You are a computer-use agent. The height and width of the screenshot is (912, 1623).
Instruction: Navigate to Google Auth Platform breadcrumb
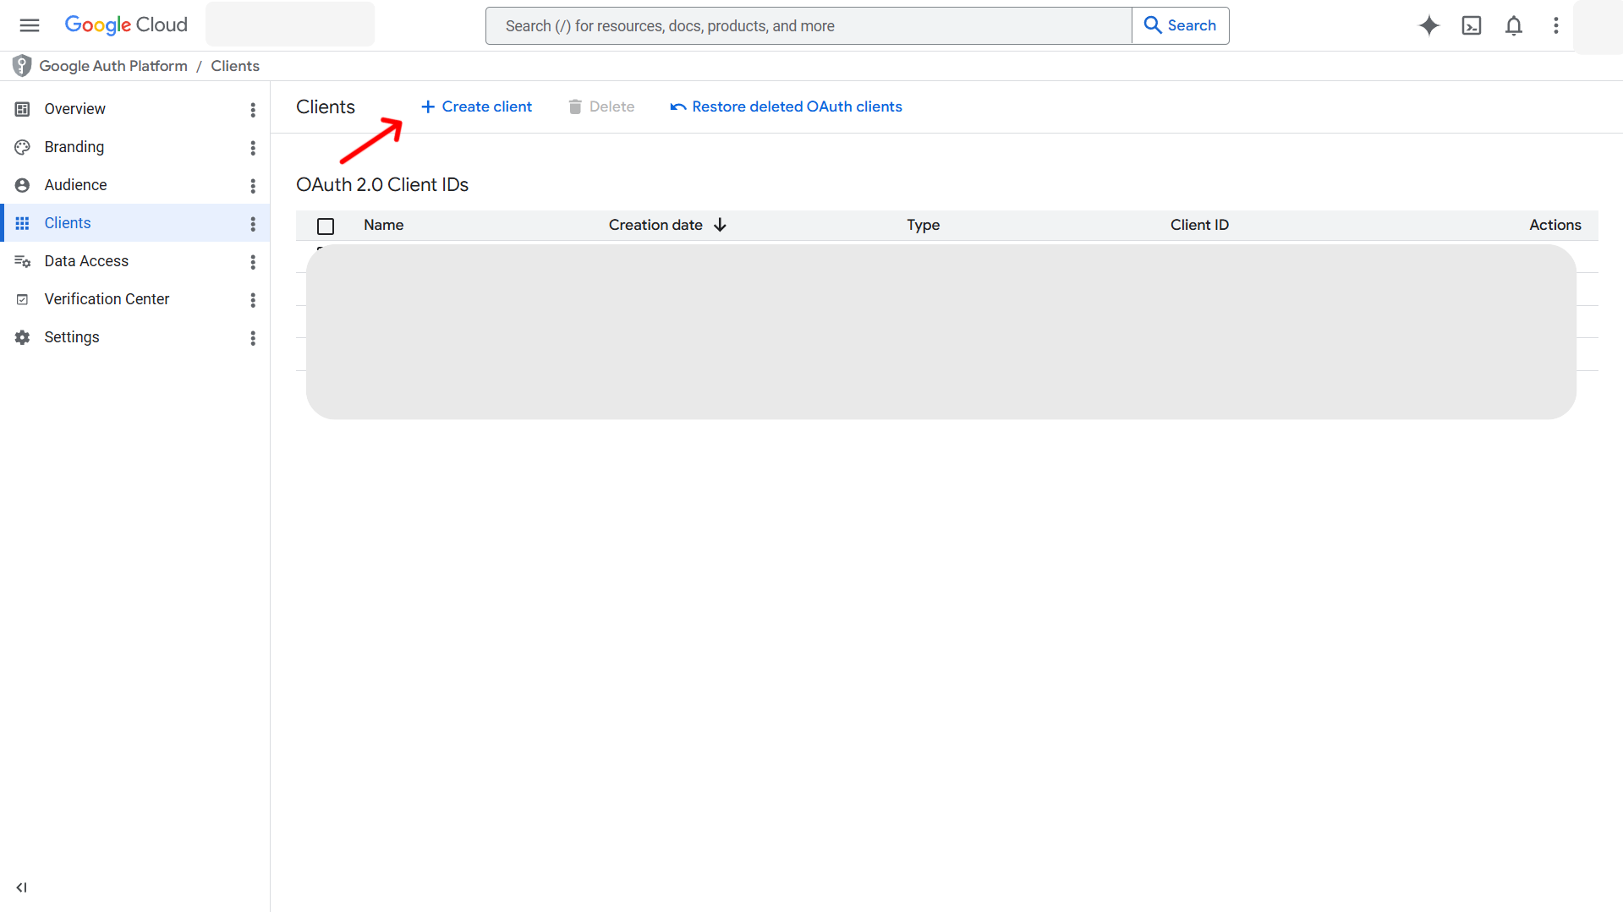point(113,65)
